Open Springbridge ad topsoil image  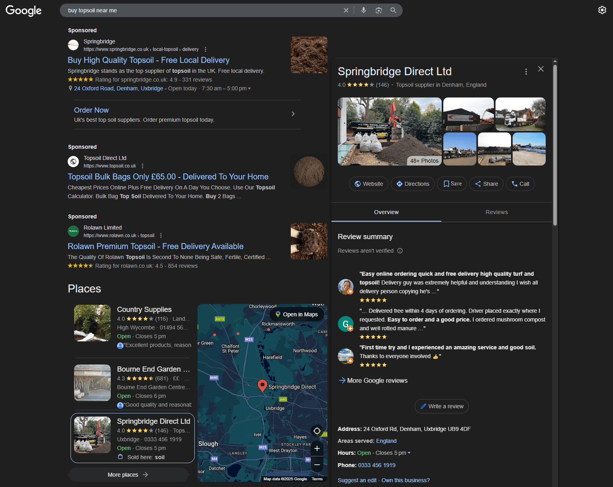coord(309,55)
